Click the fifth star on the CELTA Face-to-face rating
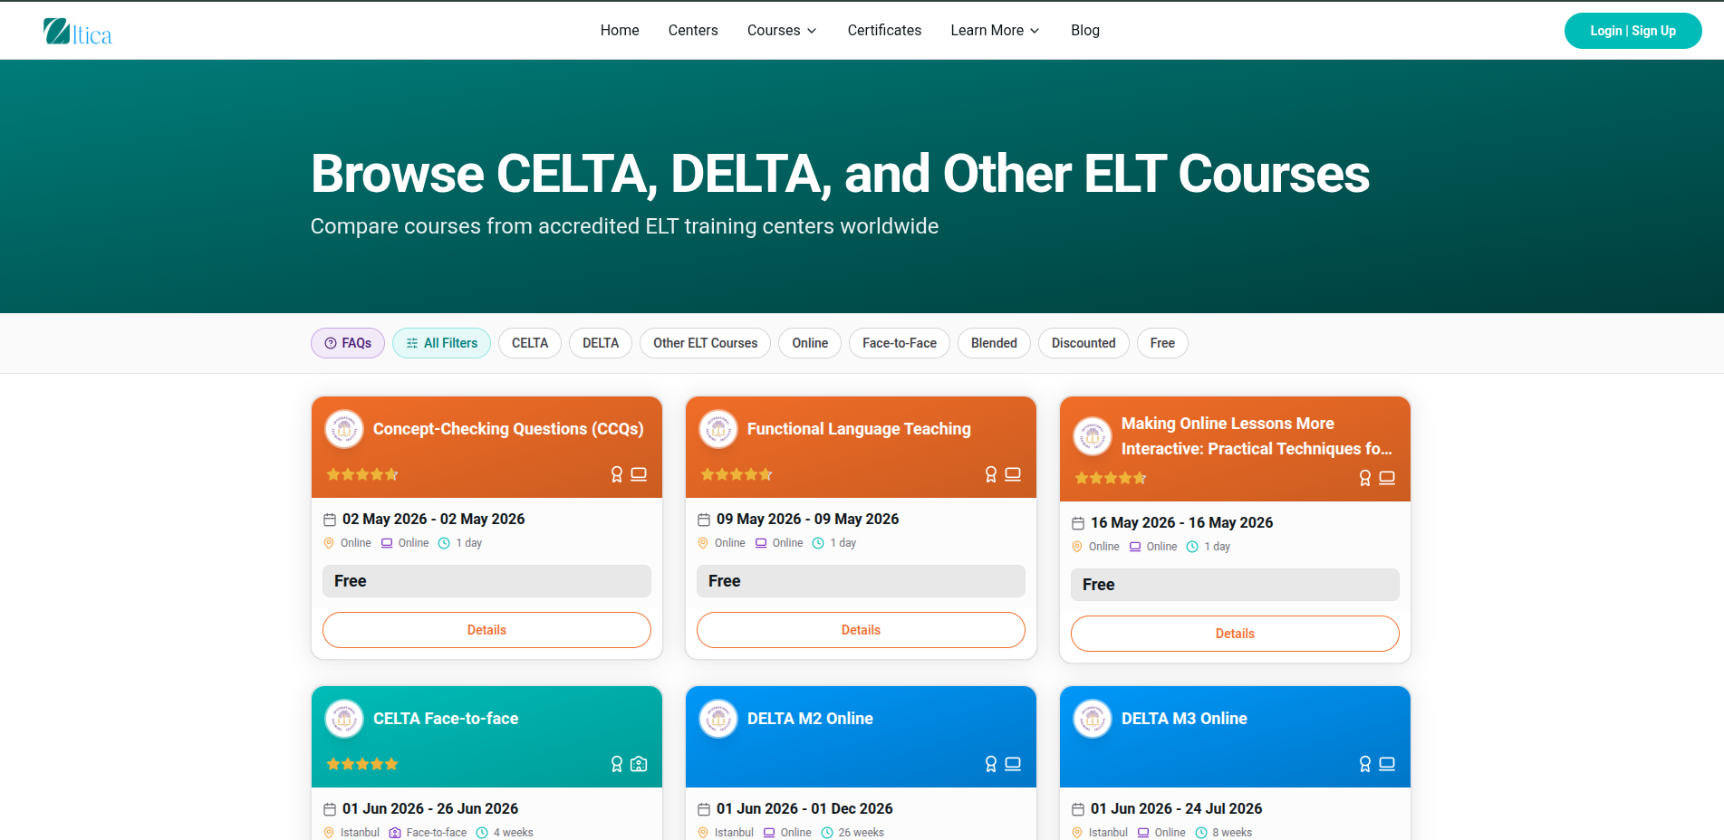This screenshot has width=1724, height=840. [392, 764]
